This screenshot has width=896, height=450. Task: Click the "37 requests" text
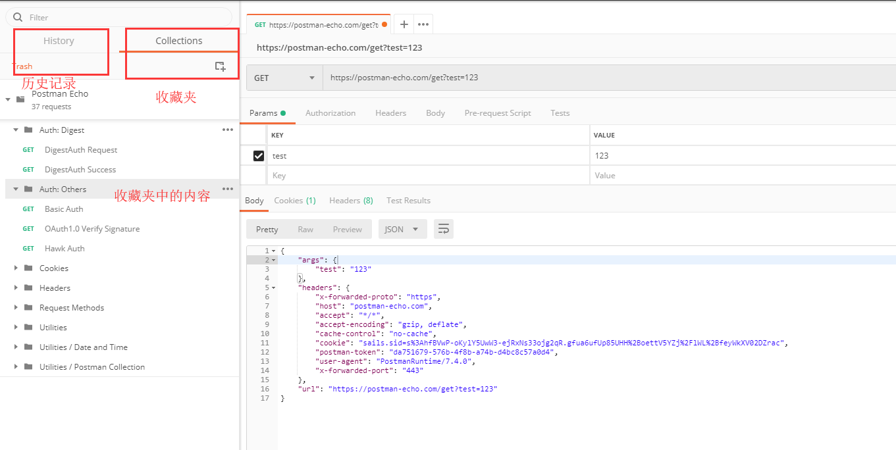point(51,107)
